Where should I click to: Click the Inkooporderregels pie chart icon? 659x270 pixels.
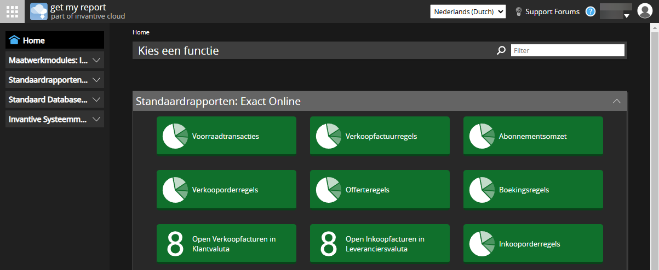point(482,244)
